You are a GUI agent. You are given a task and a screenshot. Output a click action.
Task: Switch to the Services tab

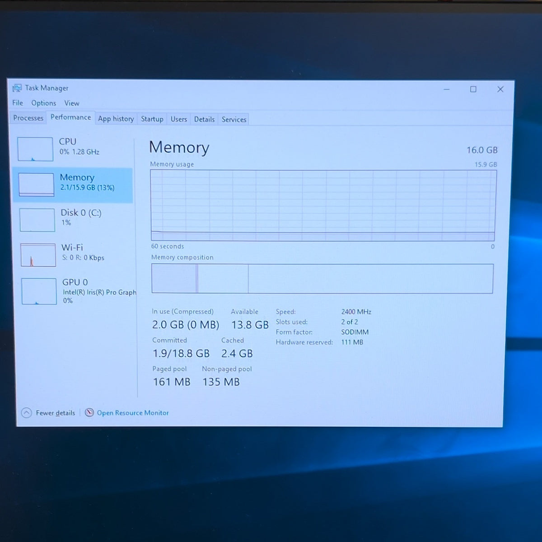234,120
